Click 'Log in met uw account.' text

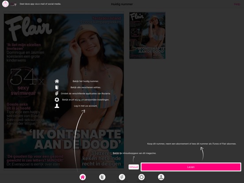tap(86, 106)
